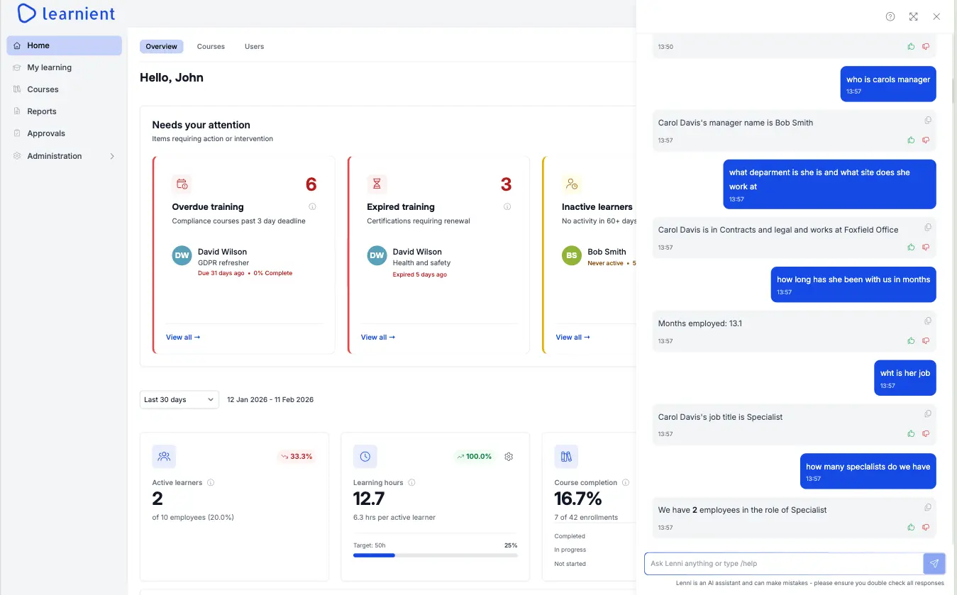Click the Learning hours target progress bar
Image resolution: width=957 pixels, height=595 pixels.
pyautogui.click(x=435, y=555)
